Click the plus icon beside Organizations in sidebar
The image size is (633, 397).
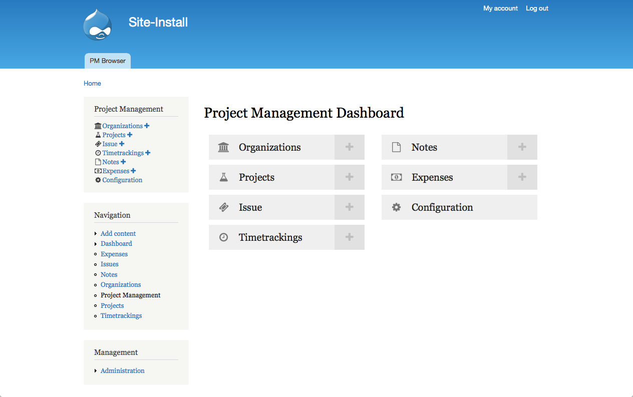coord(147,126)
